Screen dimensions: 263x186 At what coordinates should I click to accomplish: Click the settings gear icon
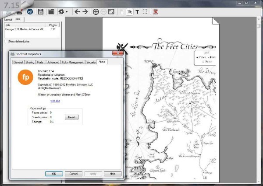61,12
